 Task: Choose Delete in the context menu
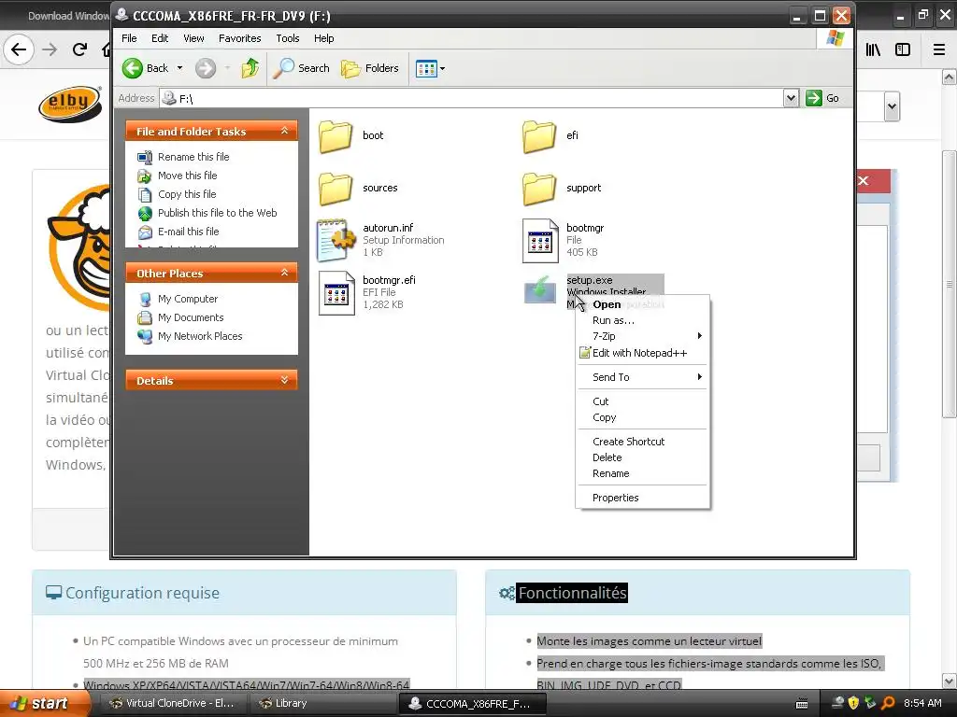(643, 457)
